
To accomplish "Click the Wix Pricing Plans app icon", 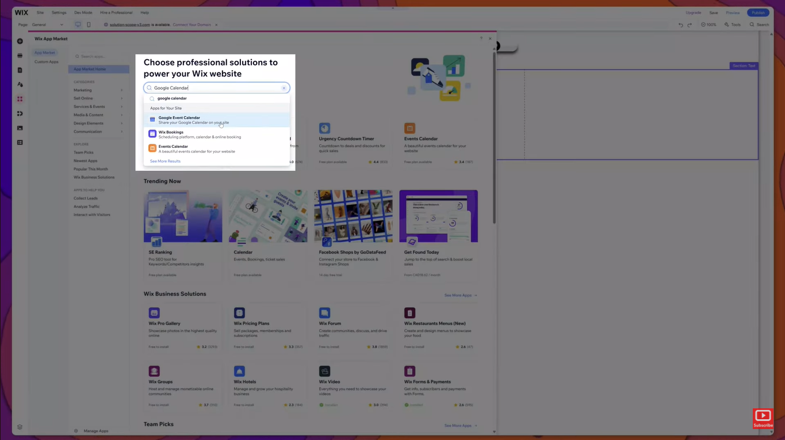I will click(239, 313).
